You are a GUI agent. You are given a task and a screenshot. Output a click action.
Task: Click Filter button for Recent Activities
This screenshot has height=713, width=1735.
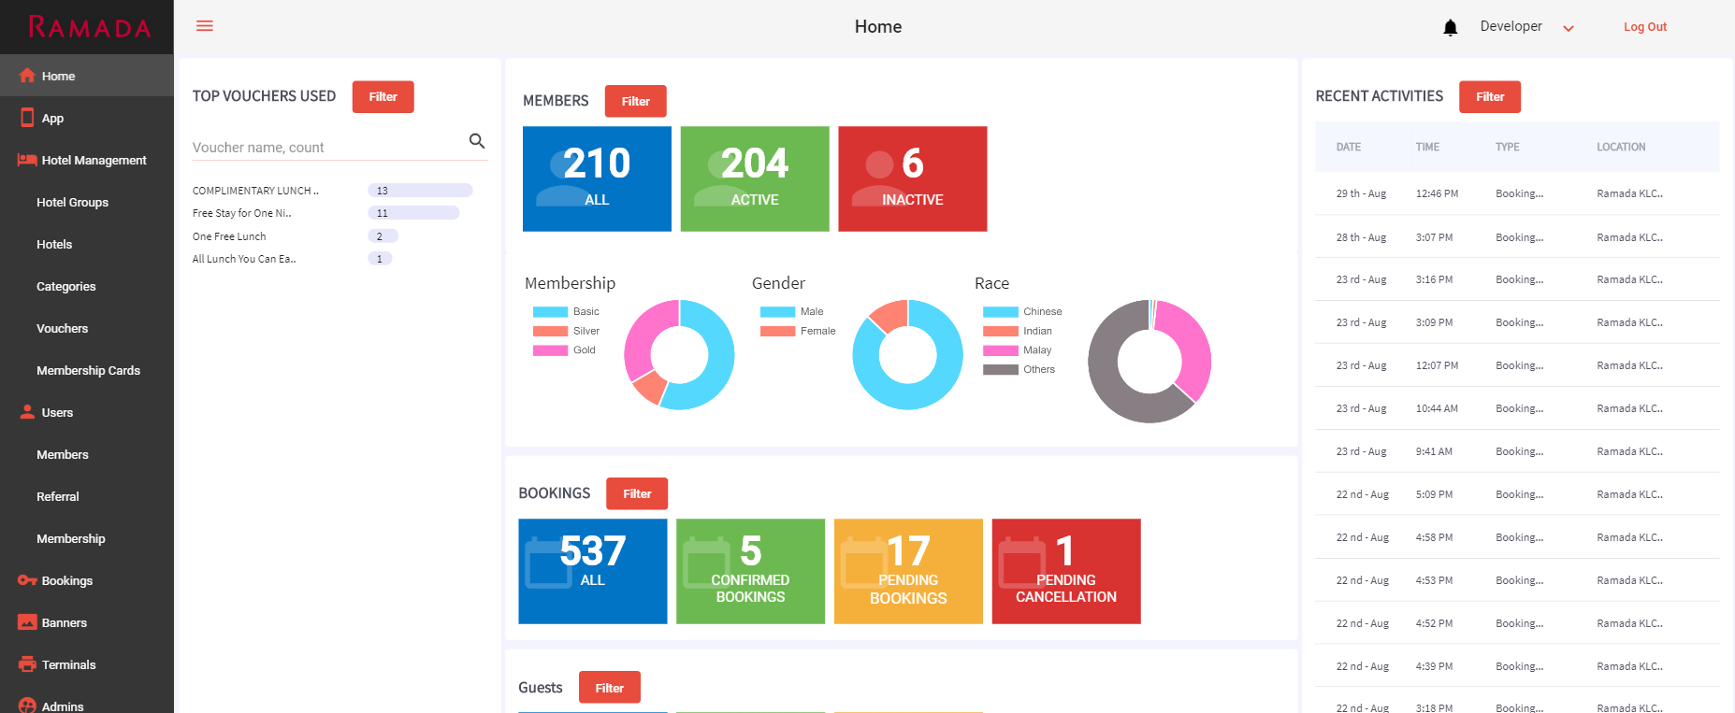(x=1490, y=97)
